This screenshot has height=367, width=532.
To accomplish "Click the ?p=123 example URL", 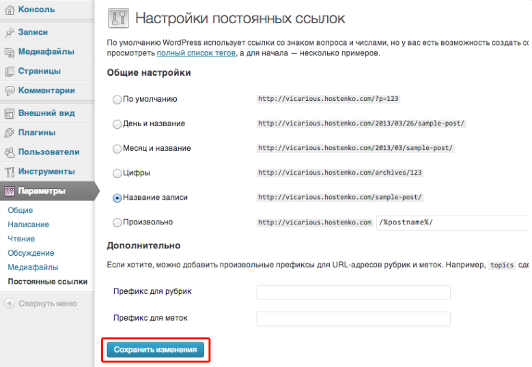I will pos(328,99).
